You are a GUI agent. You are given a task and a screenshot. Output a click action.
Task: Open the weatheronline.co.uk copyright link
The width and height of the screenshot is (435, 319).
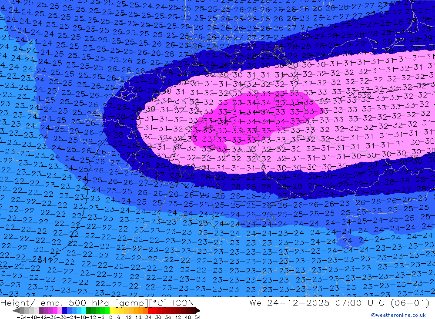[x=398, y=315]
